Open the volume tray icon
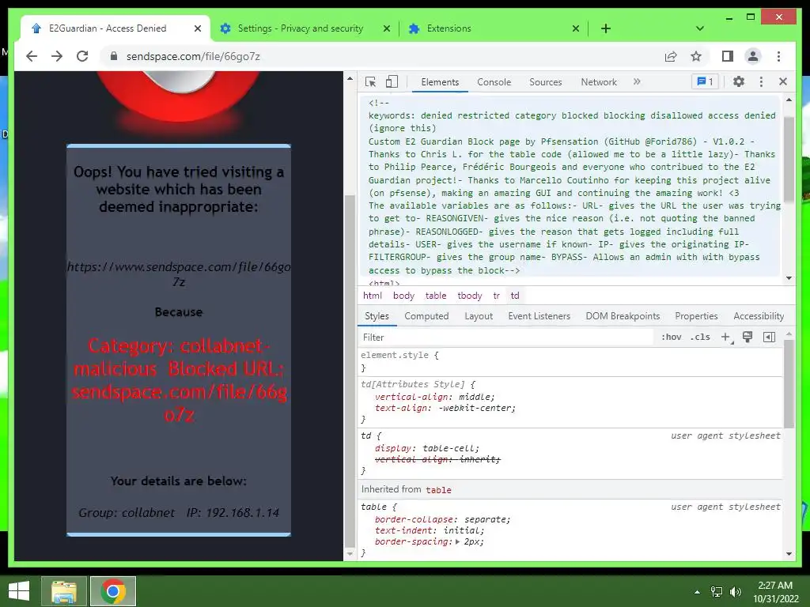 [x=736, y=592]
